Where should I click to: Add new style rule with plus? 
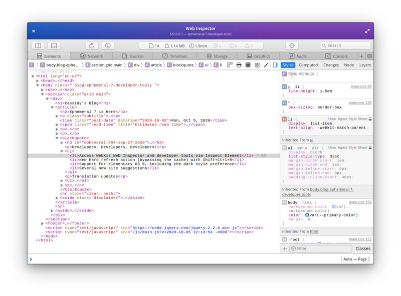[285, 248]
